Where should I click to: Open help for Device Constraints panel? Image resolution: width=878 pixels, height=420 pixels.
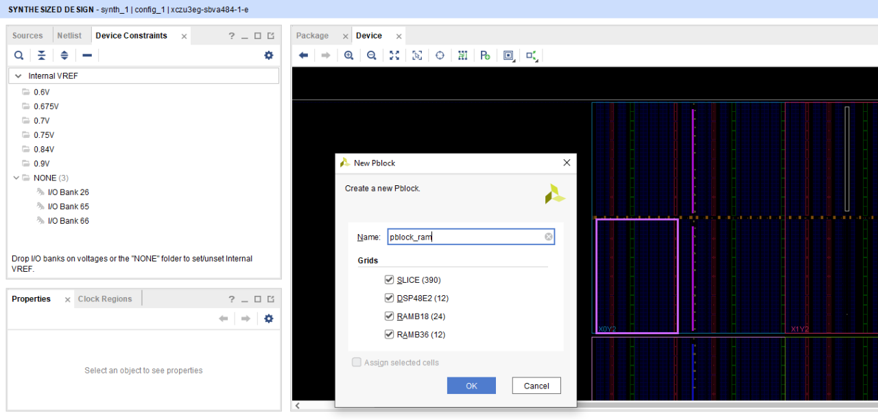point(232,36)
